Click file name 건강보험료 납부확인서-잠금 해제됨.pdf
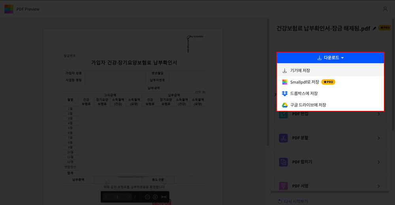The width and height of the screenshot is (395, 205). pyautogui.click(x=323, y=28)
